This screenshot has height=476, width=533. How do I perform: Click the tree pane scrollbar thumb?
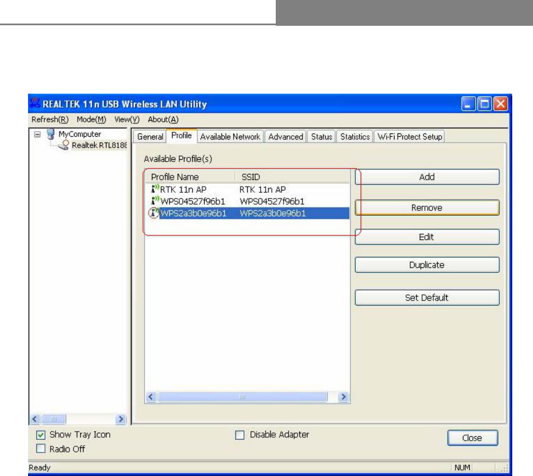(53, 419)
